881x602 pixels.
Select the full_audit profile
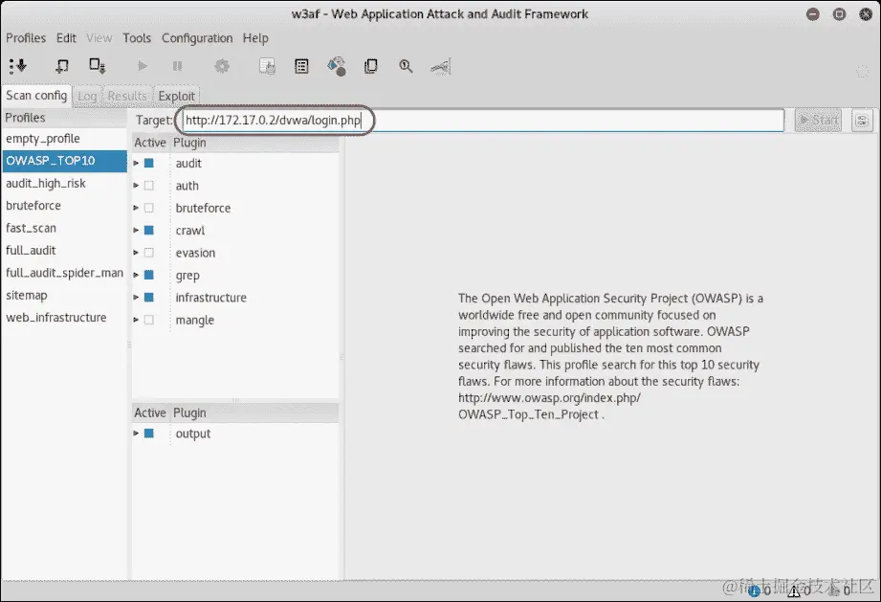pyautogui.click(x=65, y=251)
